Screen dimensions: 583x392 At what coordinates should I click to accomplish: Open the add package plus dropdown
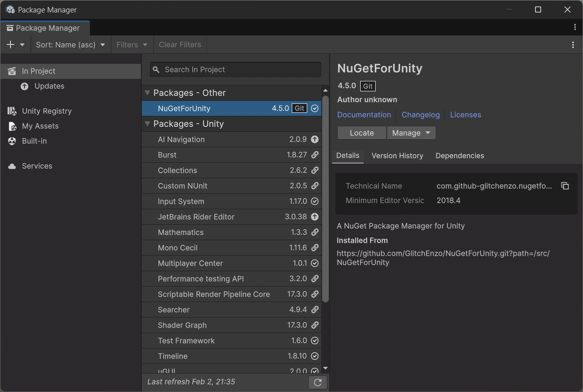[15, 44]
